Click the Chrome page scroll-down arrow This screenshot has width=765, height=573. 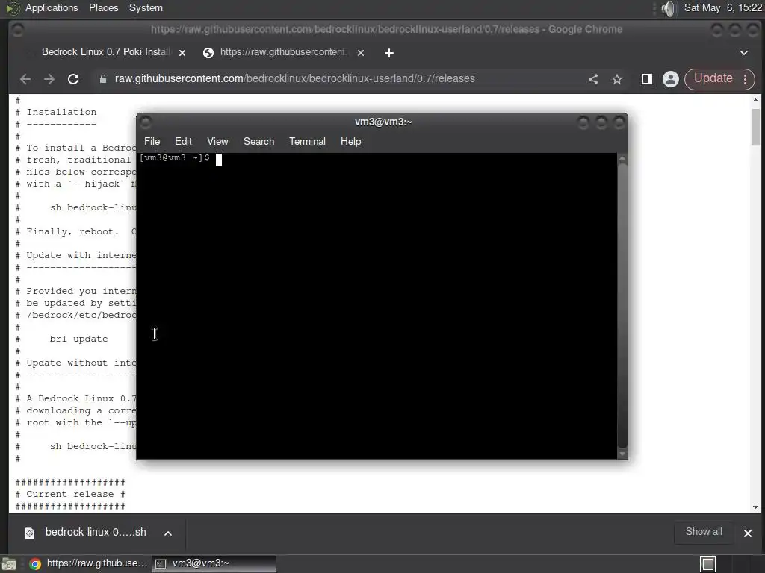point(755,507)
